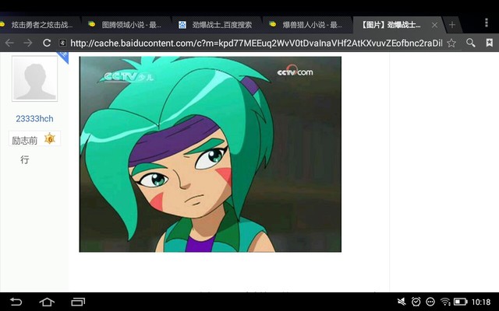Switch to 劲爆战士_百度搜索 tab
Image resolution: width=499 pixels, height=311 pixels.
(x=217, y=25)
